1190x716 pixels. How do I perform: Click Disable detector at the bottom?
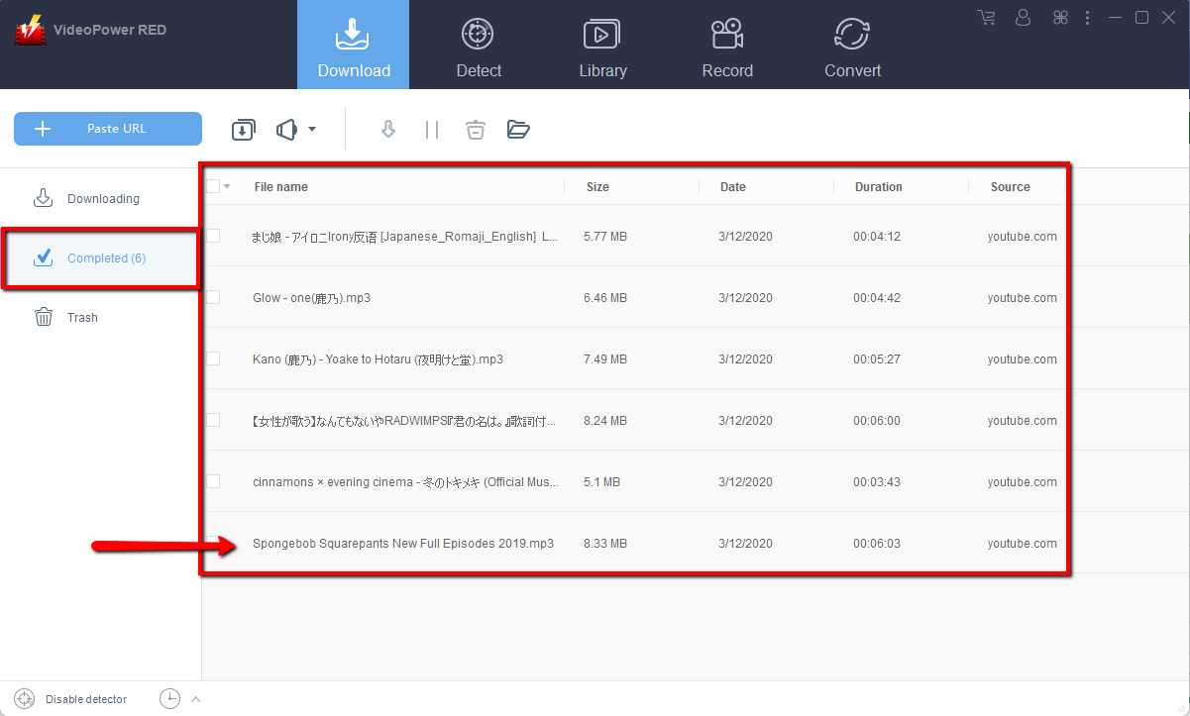click(x=85, y=699)
